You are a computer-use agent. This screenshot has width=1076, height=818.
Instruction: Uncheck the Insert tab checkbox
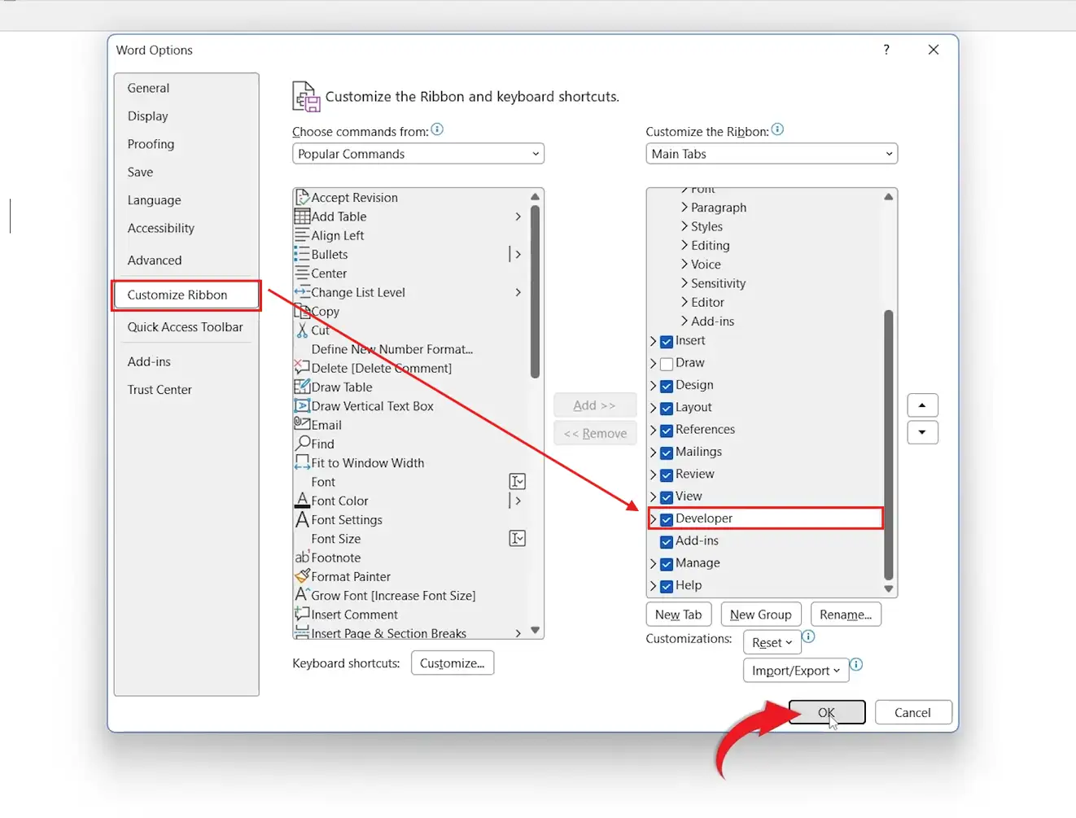(667, 342)
